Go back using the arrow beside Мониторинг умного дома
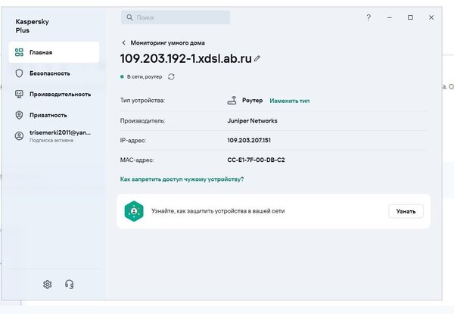Image resolution: width=454 pixels, height=314 pixels. click(x=124, y=43)
